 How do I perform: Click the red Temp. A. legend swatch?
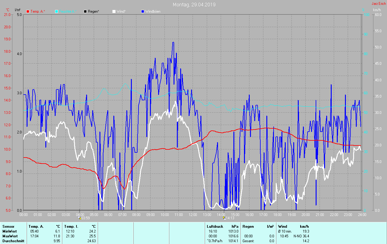pos(28,11)
